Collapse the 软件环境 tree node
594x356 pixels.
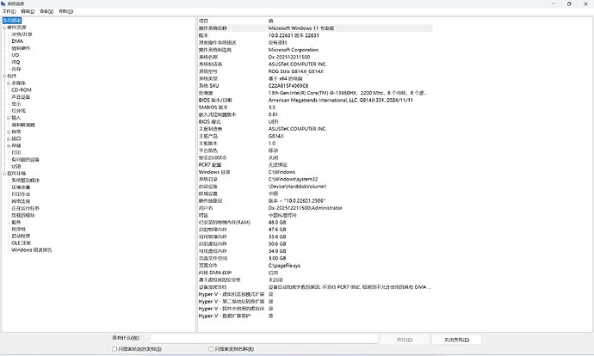[x=3, y=173]
